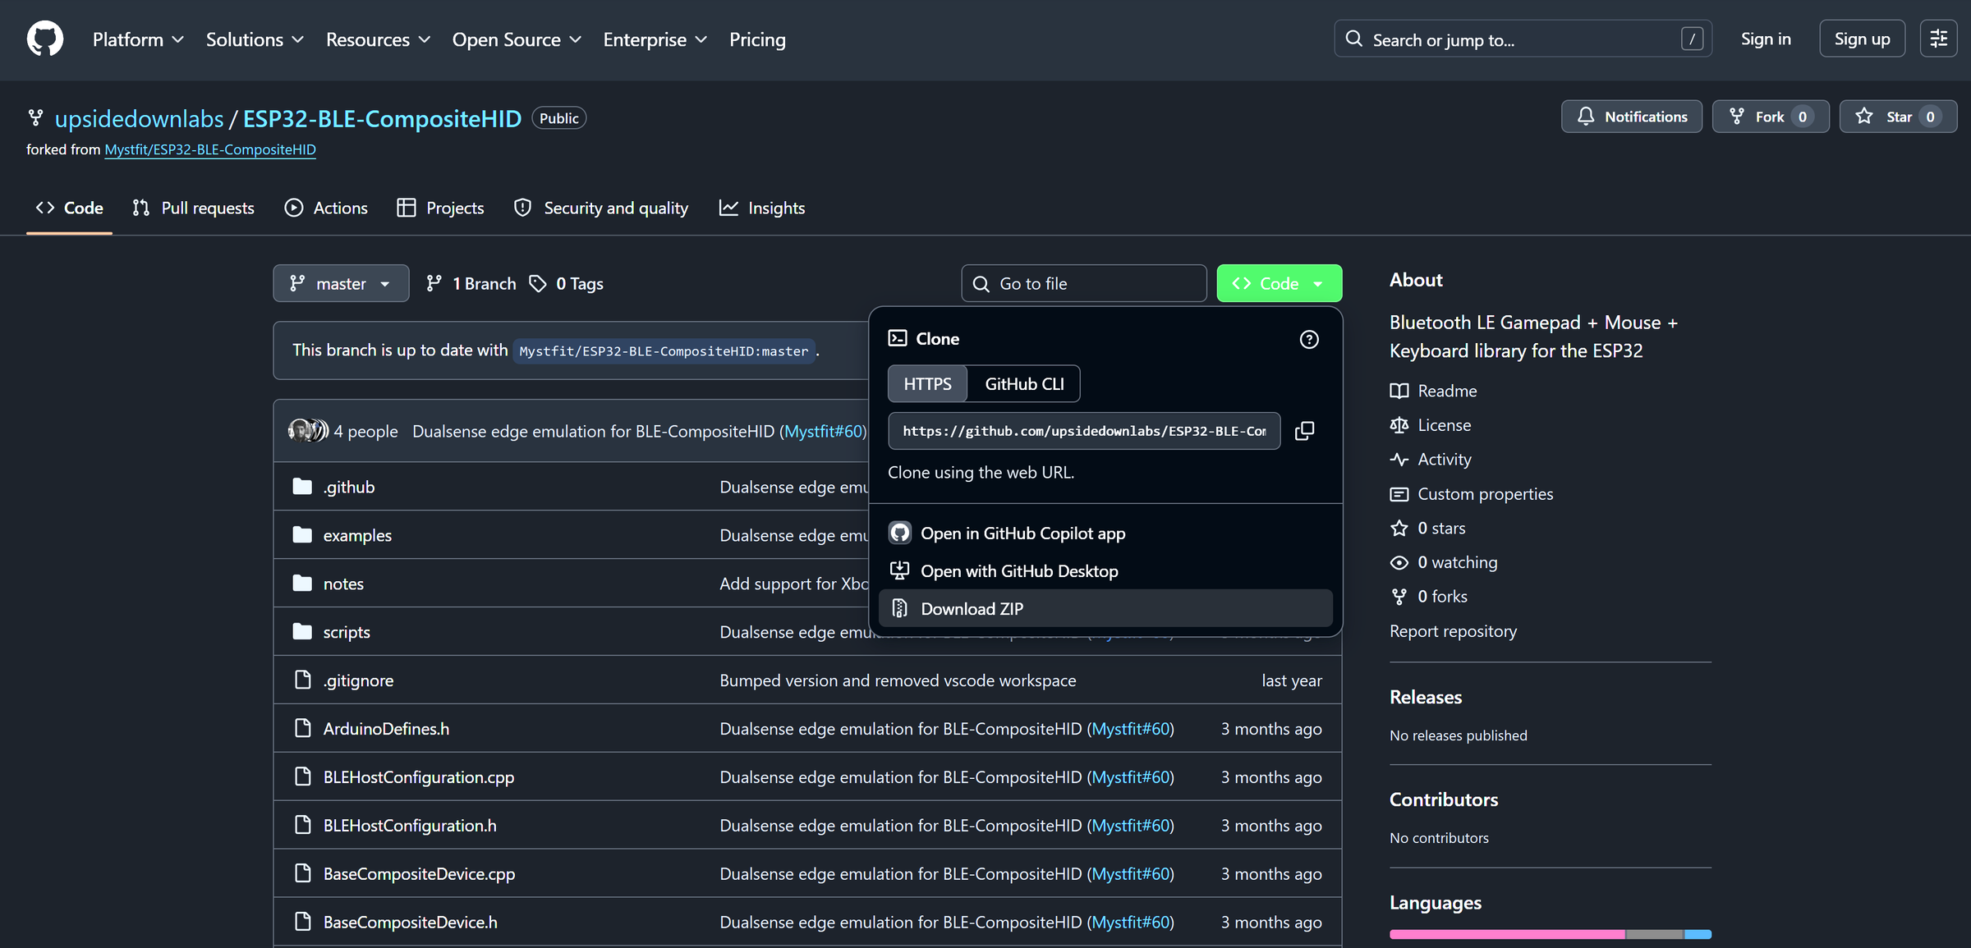Click the Notifications button
1971x948 pixels.
point(1631,117)
